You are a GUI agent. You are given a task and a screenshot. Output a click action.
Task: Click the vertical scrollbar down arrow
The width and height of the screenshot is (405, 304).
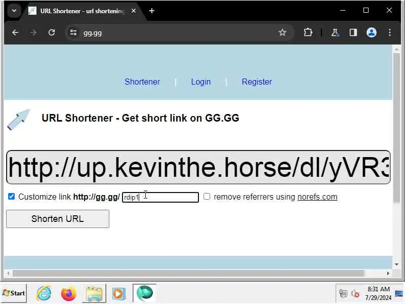(396, 264)
